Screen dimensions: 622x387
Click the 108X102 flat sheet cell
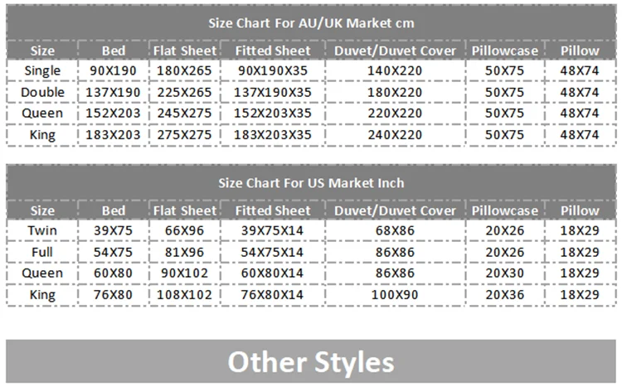pos(186,293)
